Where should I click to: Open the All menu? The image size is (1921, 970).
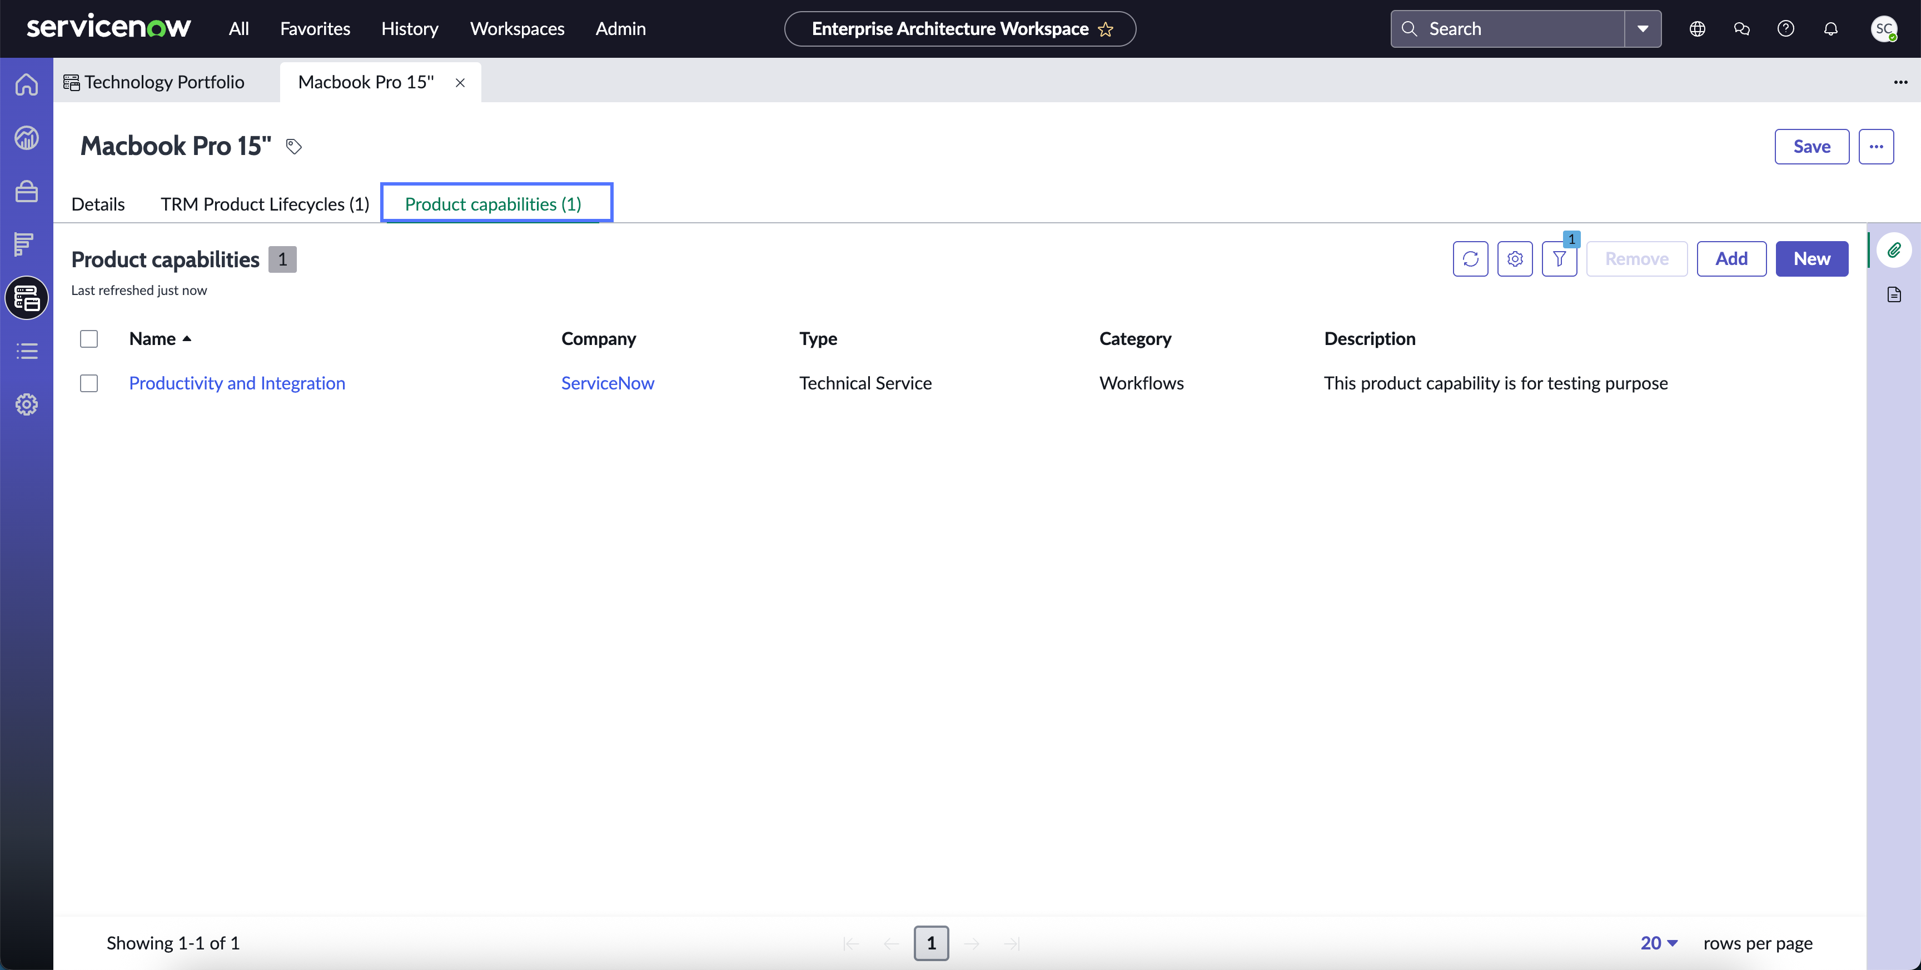[238, 29]
